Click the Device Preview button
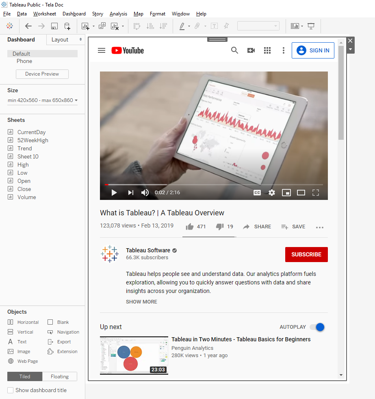 (42, 74)
